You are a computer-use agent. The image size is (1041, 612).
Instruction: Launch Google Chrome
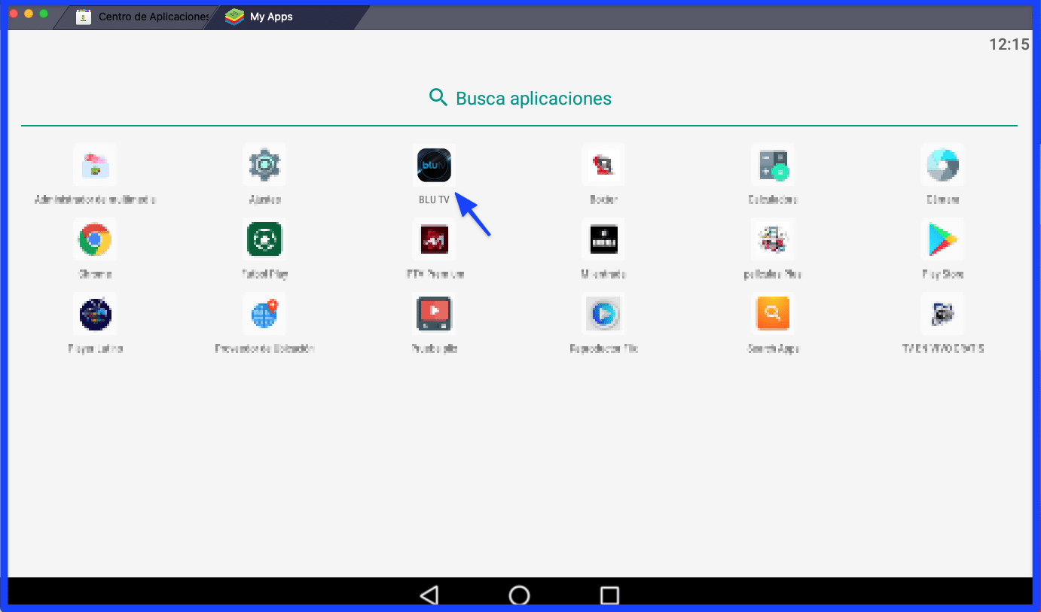pyautogui.click(x=95, y=239)
